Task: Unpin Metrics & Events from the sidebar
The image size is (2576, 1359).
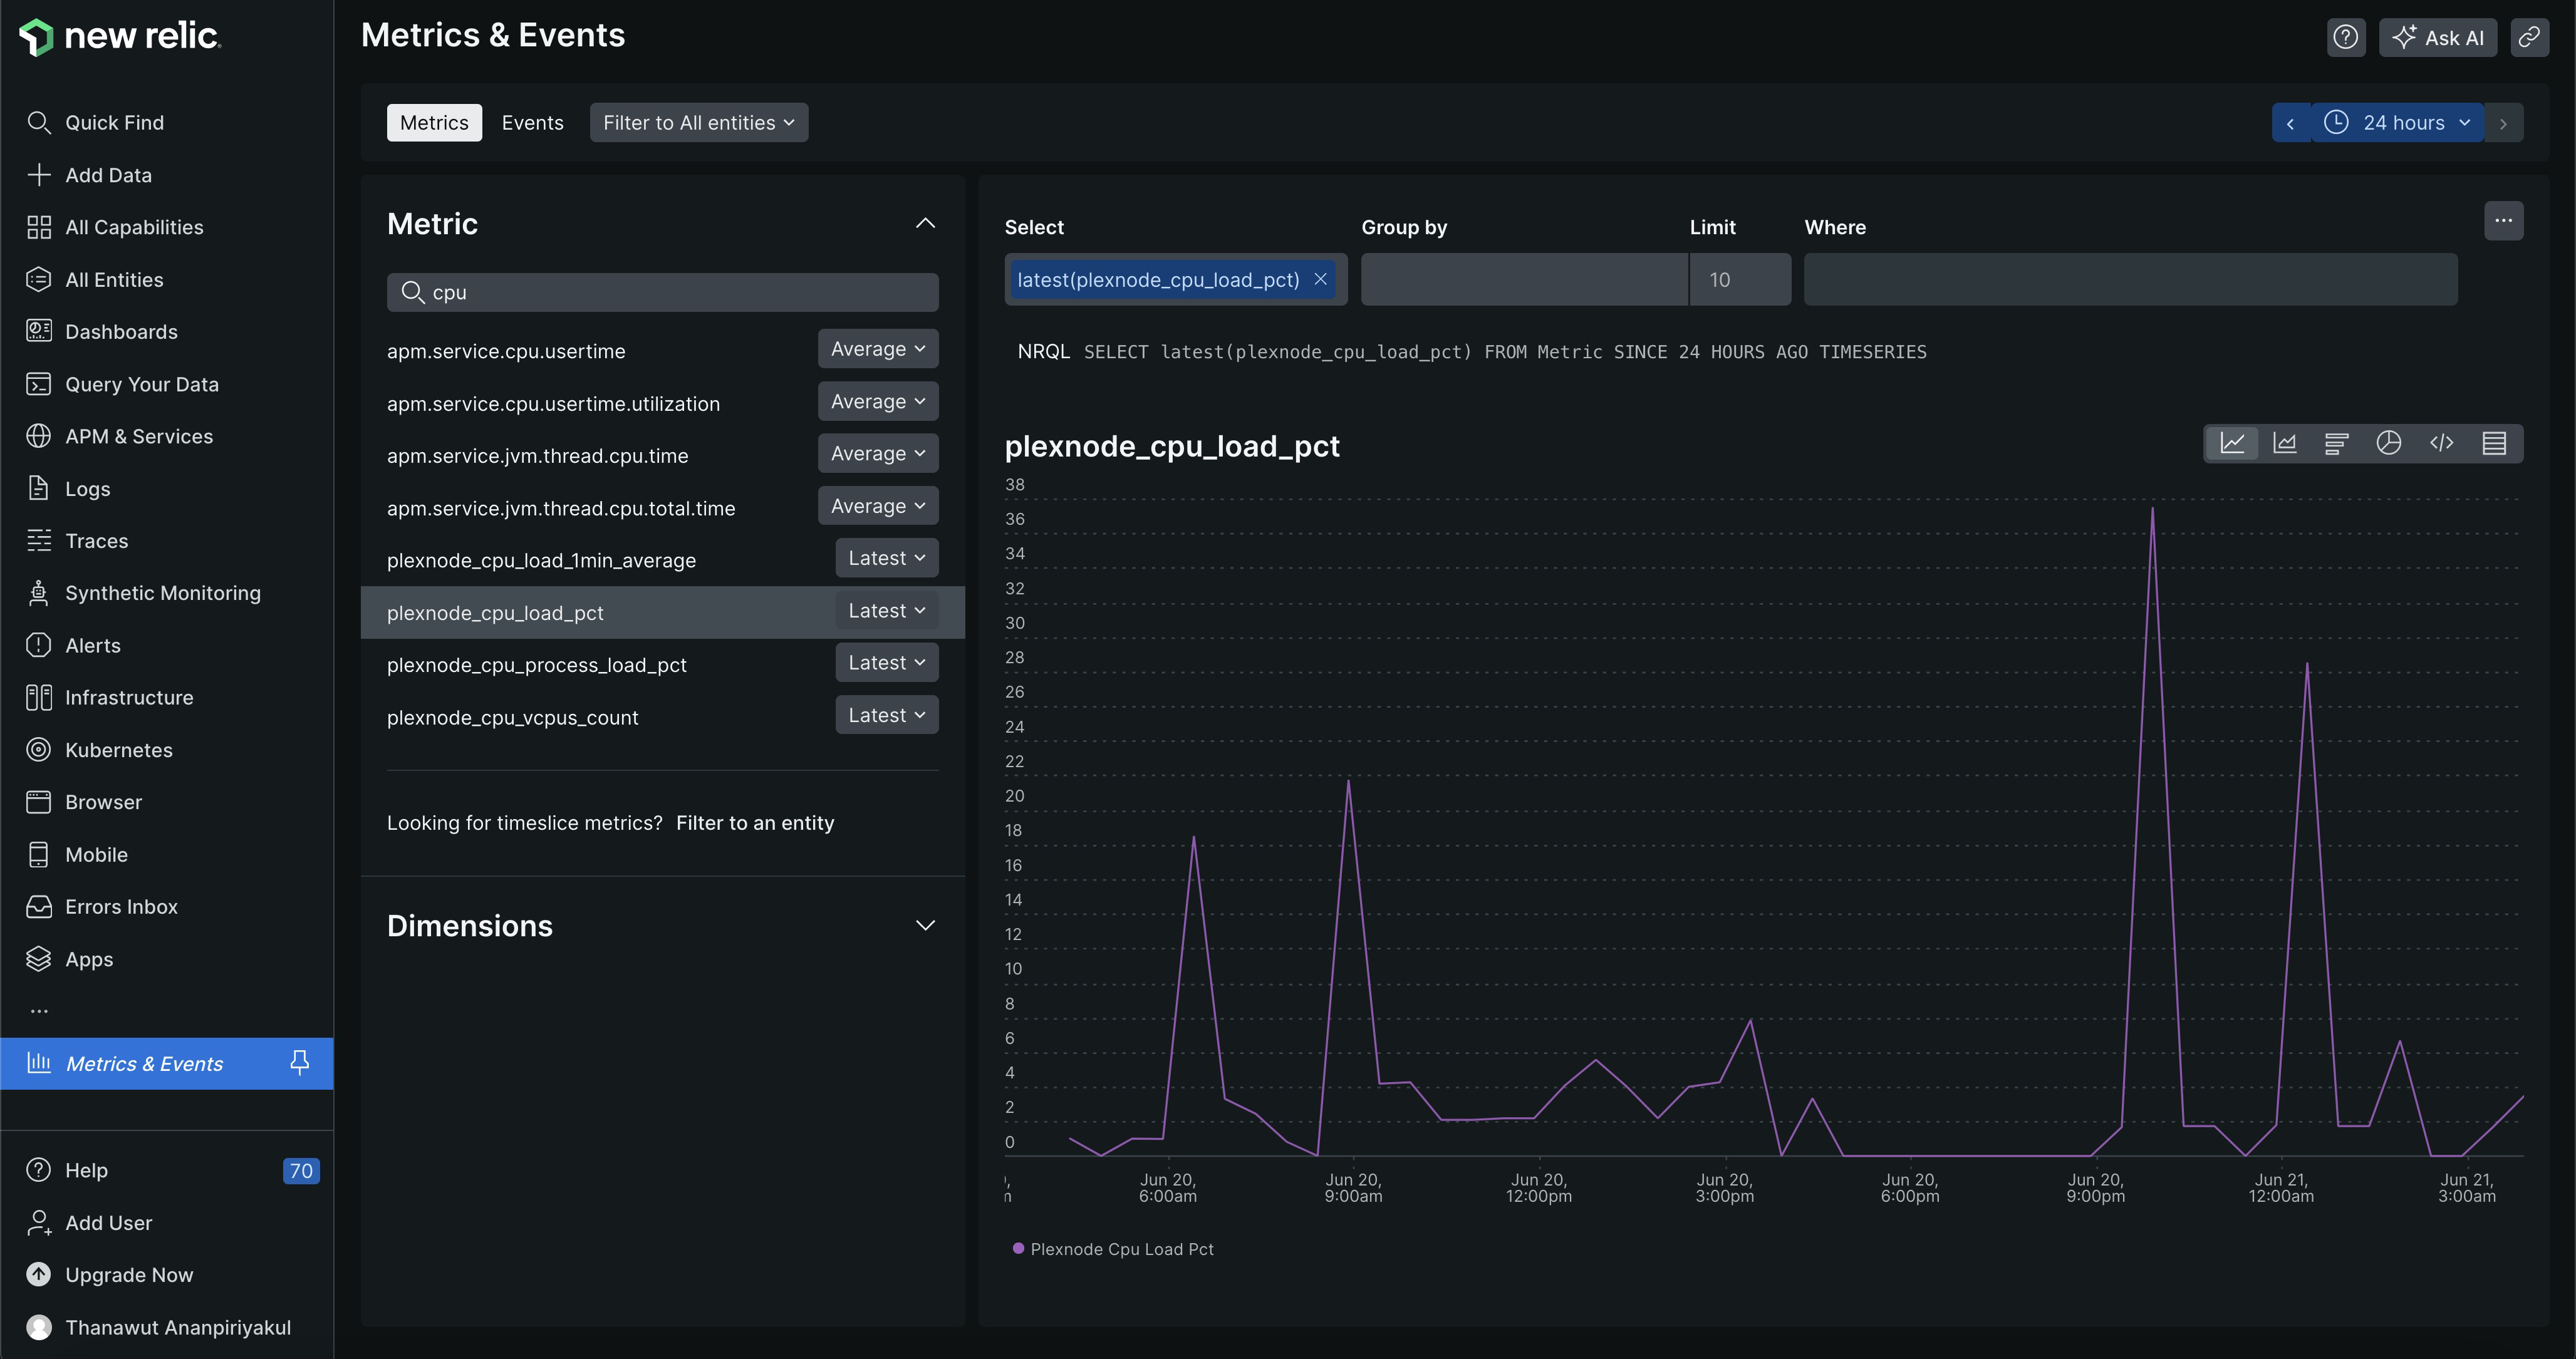Action: 299,1063
